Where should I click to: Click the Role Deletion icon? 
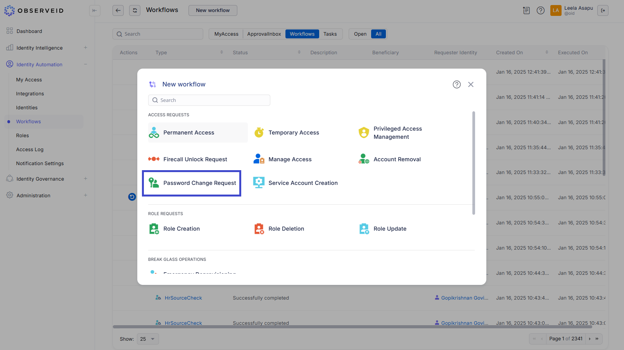(259, 229)
